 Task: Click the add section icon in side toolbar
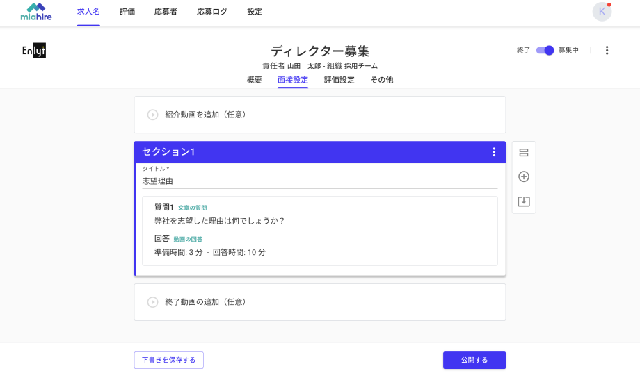(524, 153)
